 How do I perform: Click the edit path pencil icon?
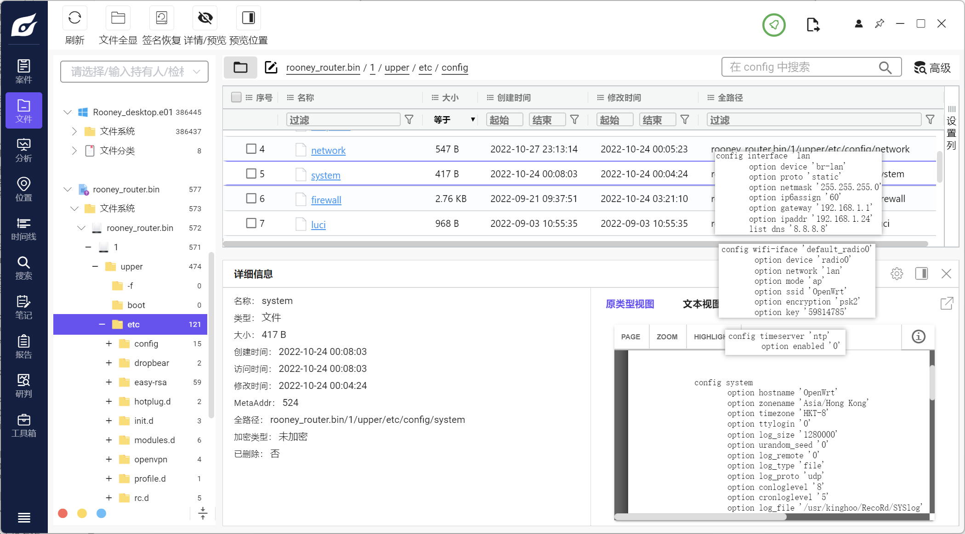(271, 67)
